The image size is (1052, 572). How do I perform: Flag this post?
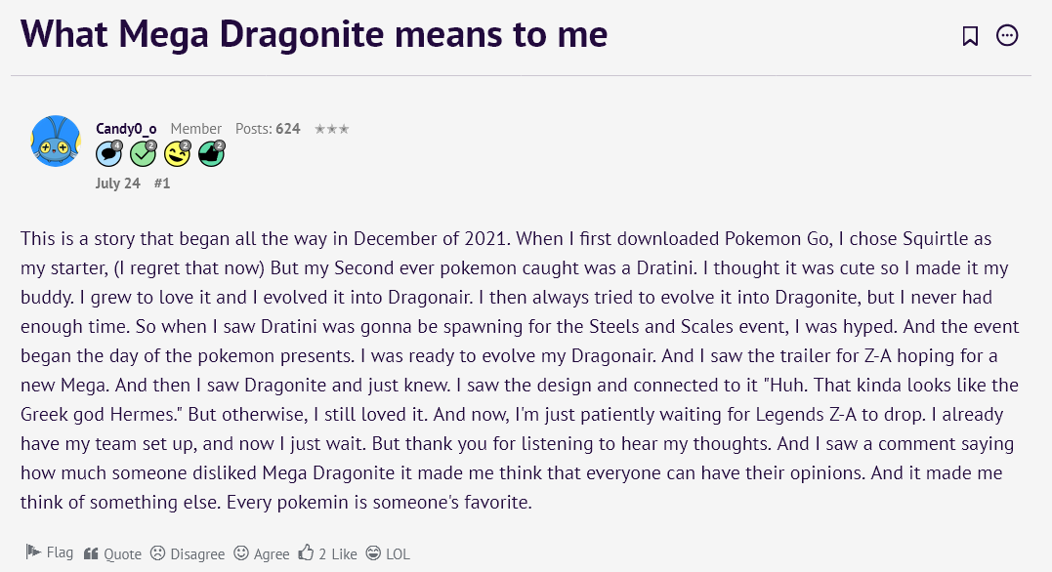(x=50, y=552)
